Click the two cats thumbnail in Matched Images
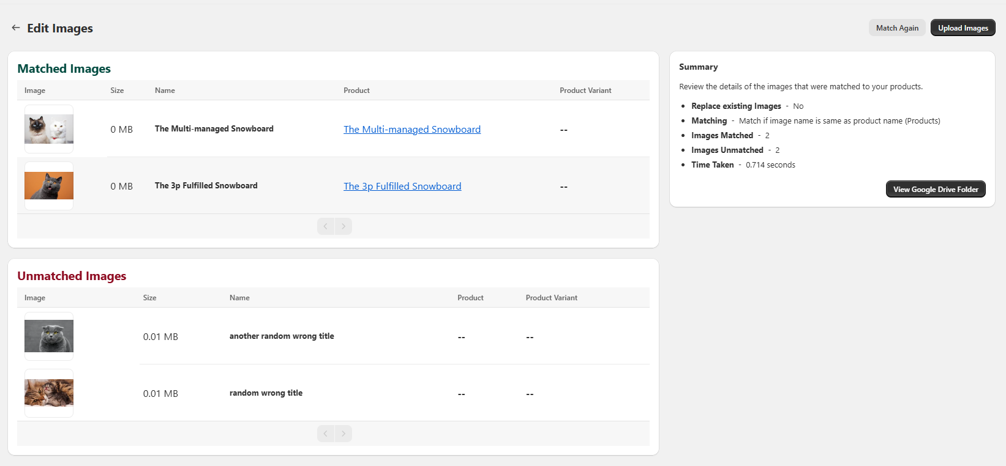1006x466 pixels. pyautogui.click(x=49, y=129)
